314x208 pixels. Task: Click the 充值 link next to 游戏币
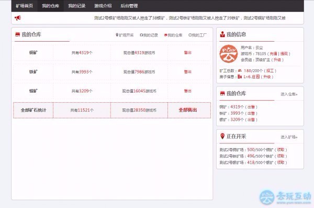pyautogui.click(x=273, y=54)
